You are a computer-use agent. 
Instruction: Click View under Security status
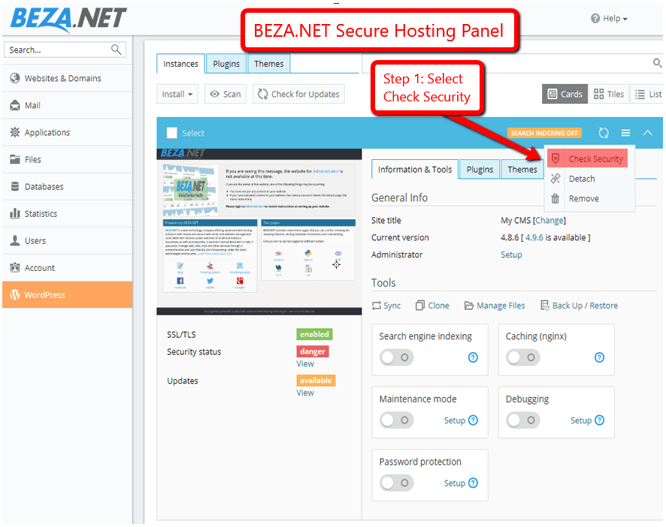click(305, 363)
